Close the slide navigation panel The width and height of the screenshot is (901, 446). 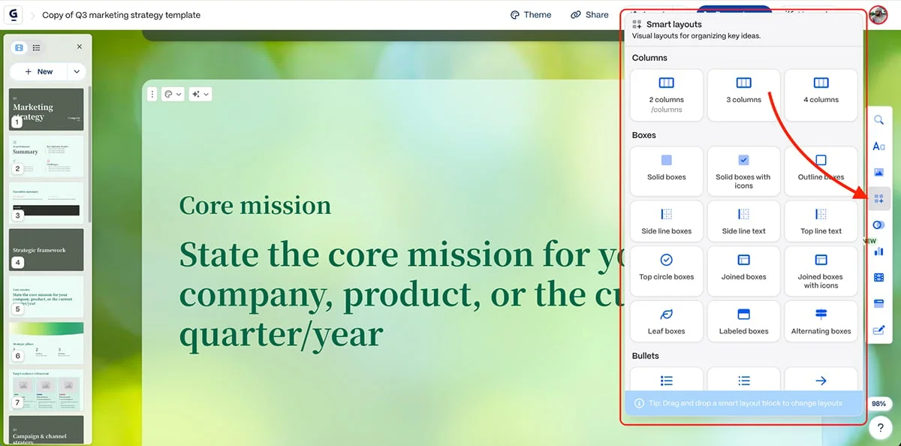click(x=80, y=47)
